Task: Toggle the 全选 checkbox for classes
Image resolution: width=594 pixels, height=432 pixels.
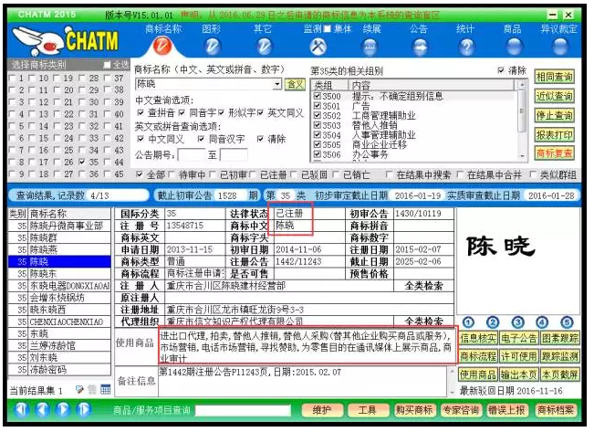Action: click(107, 65)
